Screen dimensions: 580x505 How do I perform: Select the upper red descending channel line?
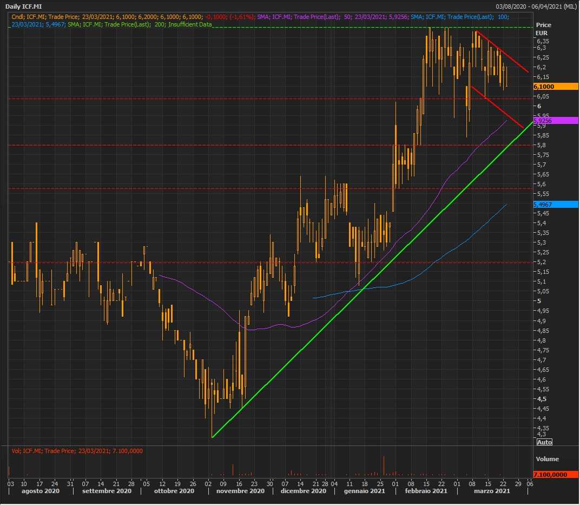tap(503, 53)
